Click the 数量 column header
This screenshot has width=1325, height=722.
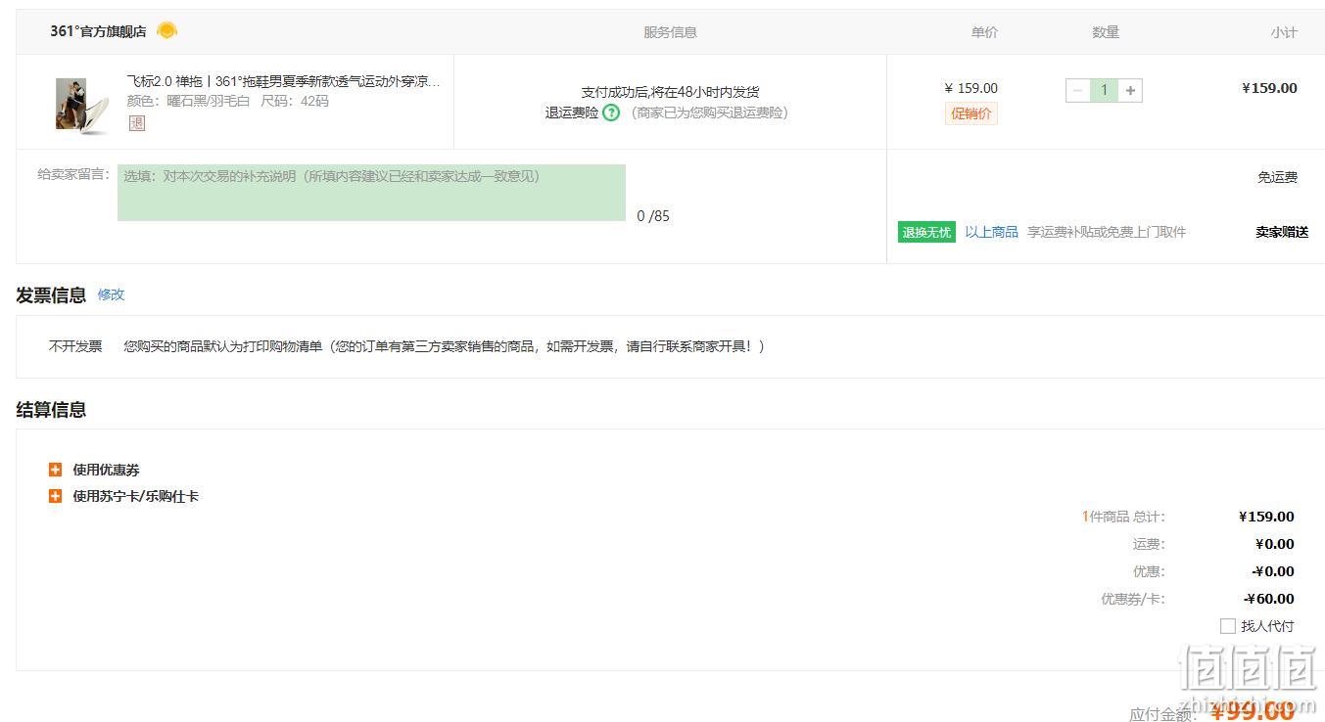coord(1106,32)
